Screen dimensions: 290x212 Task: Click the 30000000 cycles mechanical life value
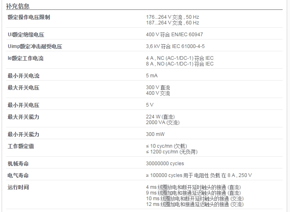pos(165,164)
